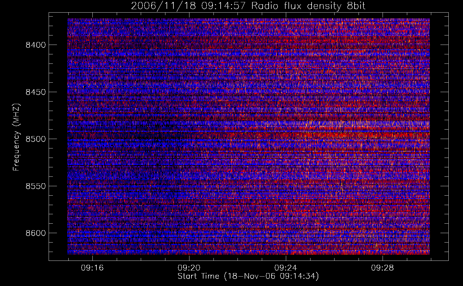Click the 09:20 time tick label
Image resolution: width=463 pixels, height=286 pixels.
point(189,268)
